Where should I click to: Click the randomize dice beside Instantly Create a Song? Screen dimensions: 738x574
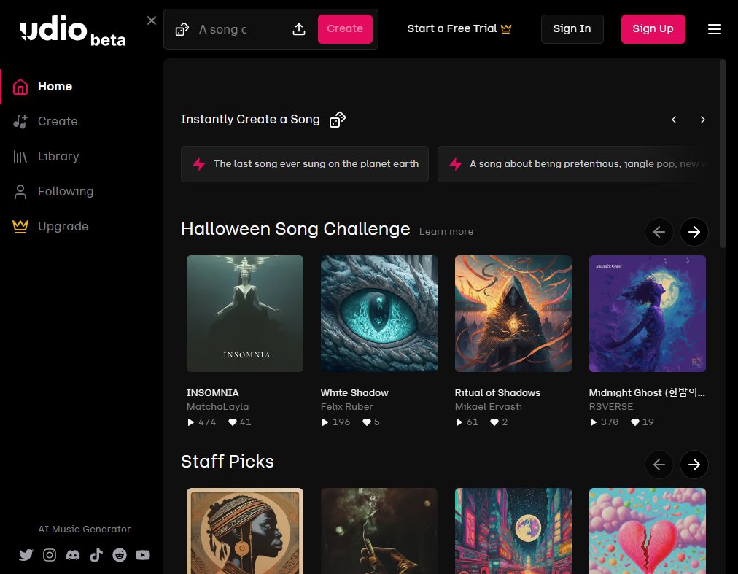coord(338,120)
